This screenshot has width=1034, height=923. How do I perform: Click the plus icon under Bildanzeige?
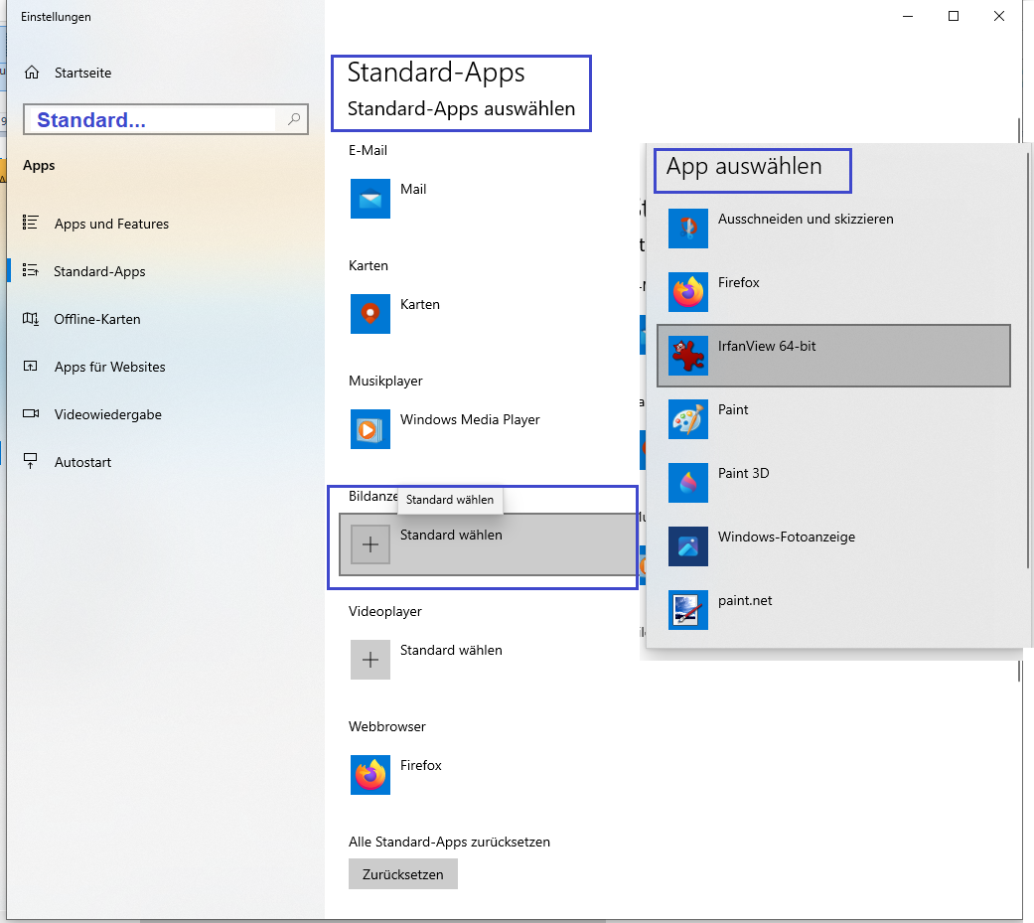click(x=369, y=544)
